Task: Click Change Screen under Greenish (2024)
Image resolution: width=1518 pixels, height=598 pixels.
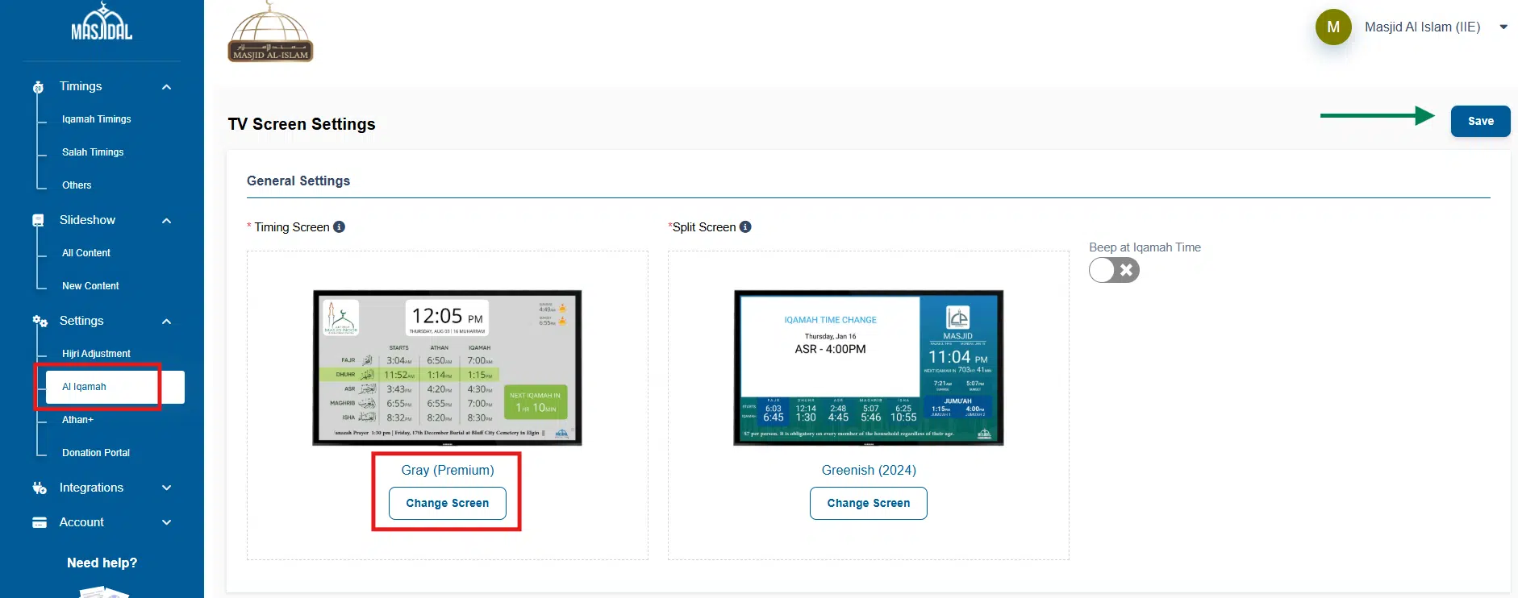Action: 868,503
